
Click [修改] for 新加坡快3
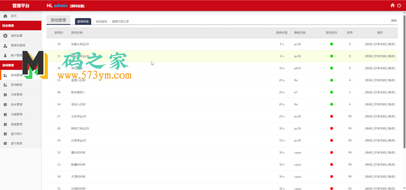pos(391,92)
